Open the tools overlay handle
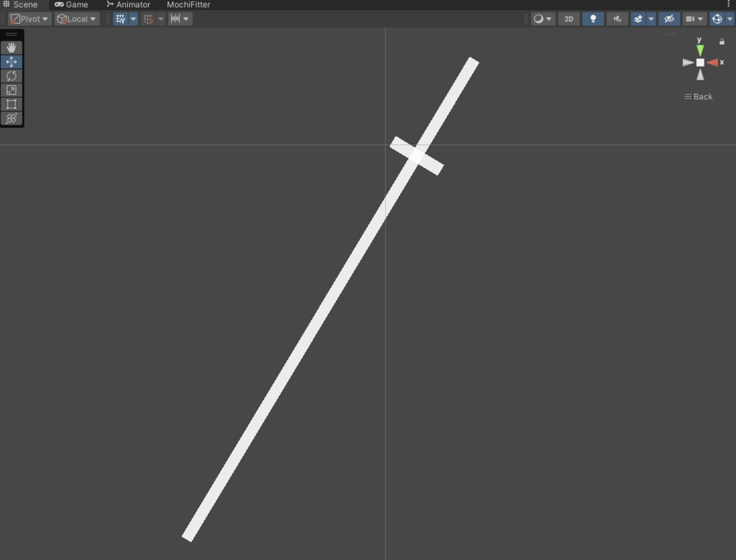The width and height of the screenshot is (736, 560). (11, 34)
